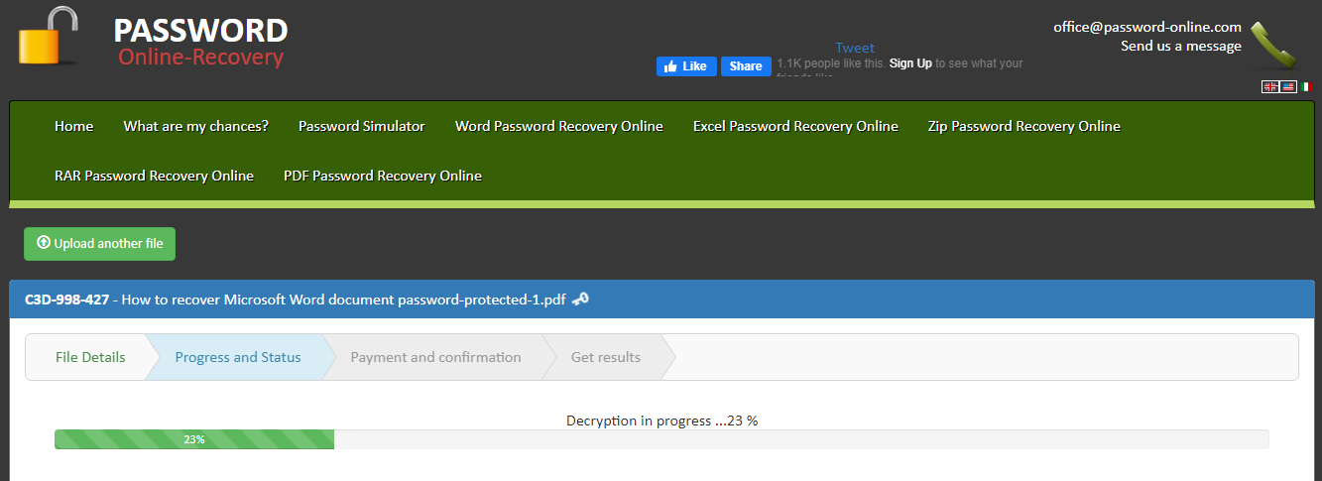The width and height of the screenshot is (1322, 481).
Task: Switch language via US flag icon
Action: [x=1288, y=87]
